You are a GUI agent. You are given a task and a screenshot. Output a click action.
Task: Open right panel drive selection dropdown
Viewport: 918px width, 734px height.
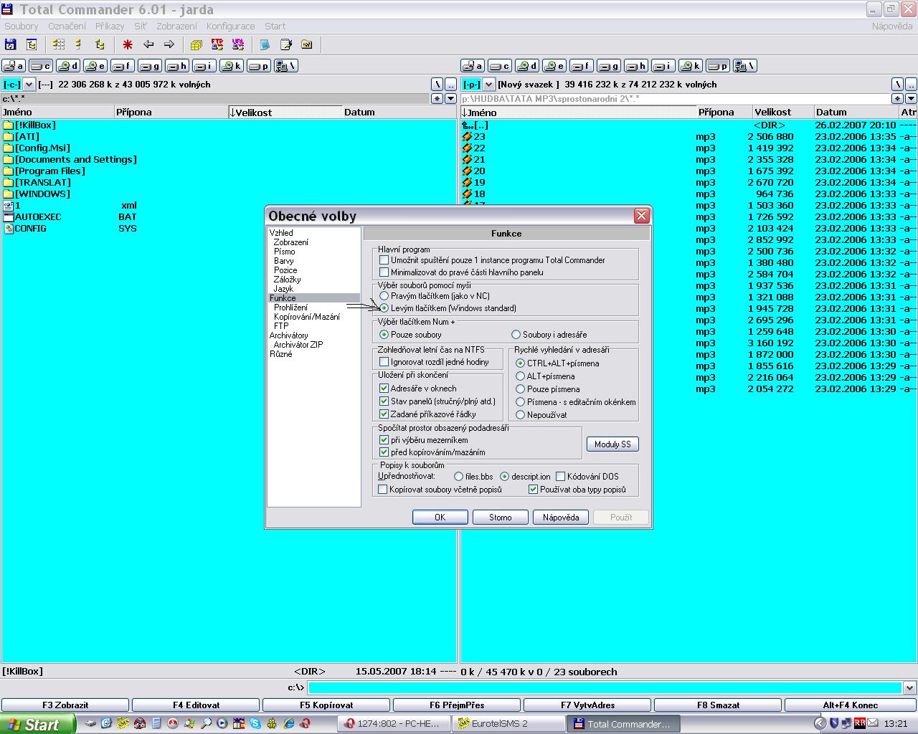coord(488,85)
